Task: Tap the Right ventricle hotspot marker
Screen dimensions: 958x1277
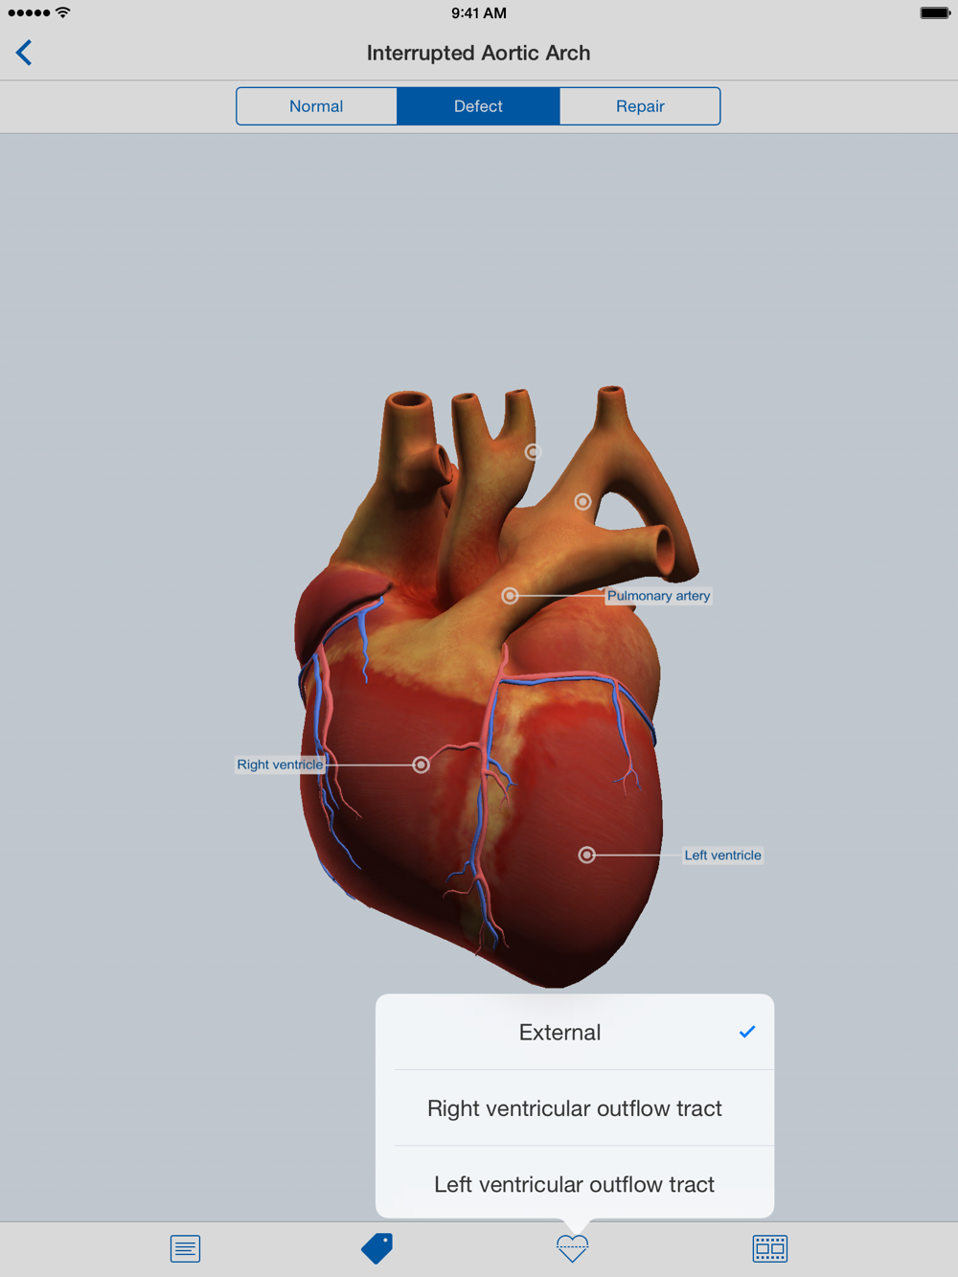Action: tap(421, 764)
